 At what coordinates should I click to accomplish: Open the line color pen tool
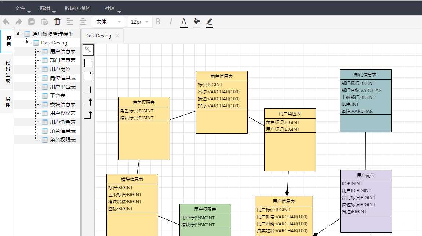(210, 22)
